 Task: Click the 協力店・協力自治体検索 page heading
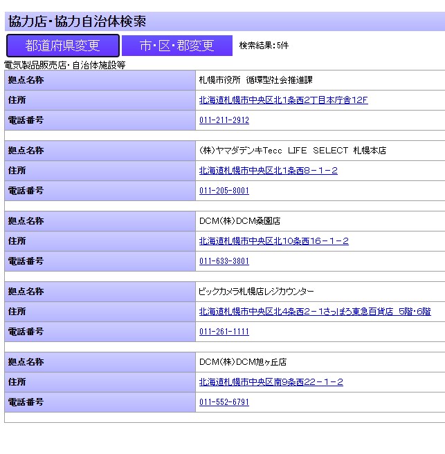77,21
